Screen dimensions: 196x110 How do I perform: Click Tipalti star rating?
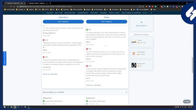pyautogui.click(x=138, y=43)
